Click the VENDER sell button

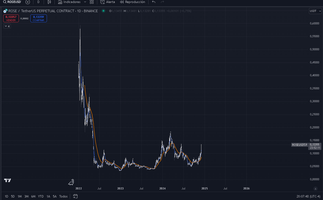click(10, 18)
